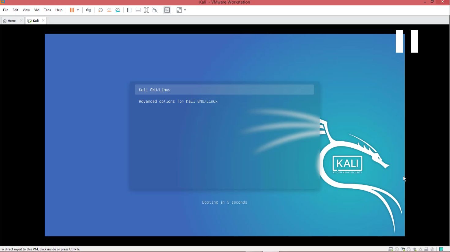Click the printer status icon
This screenshot has width=450, height=252.
[x=408, y=249]
